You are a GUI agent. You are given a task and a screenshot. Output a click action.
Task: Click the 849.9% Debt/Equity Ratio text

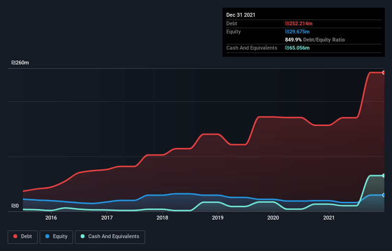pyautogui.click(x=315, y=40)
